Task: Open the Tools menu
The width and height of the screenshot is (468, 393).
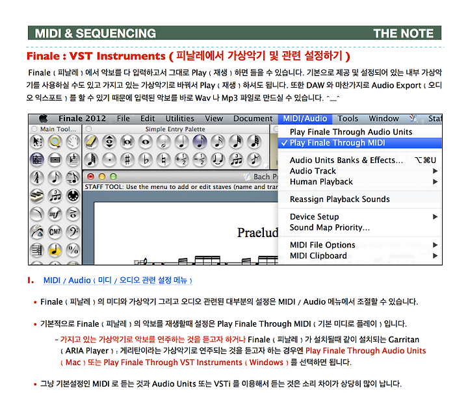Action: (348, 119)
